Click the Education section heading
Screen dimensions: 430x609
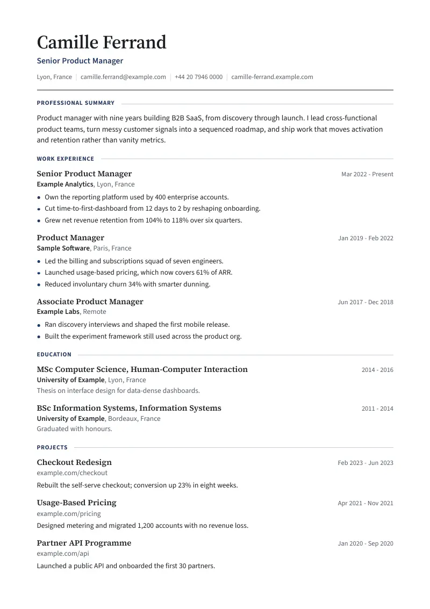[x=54, y=355]
